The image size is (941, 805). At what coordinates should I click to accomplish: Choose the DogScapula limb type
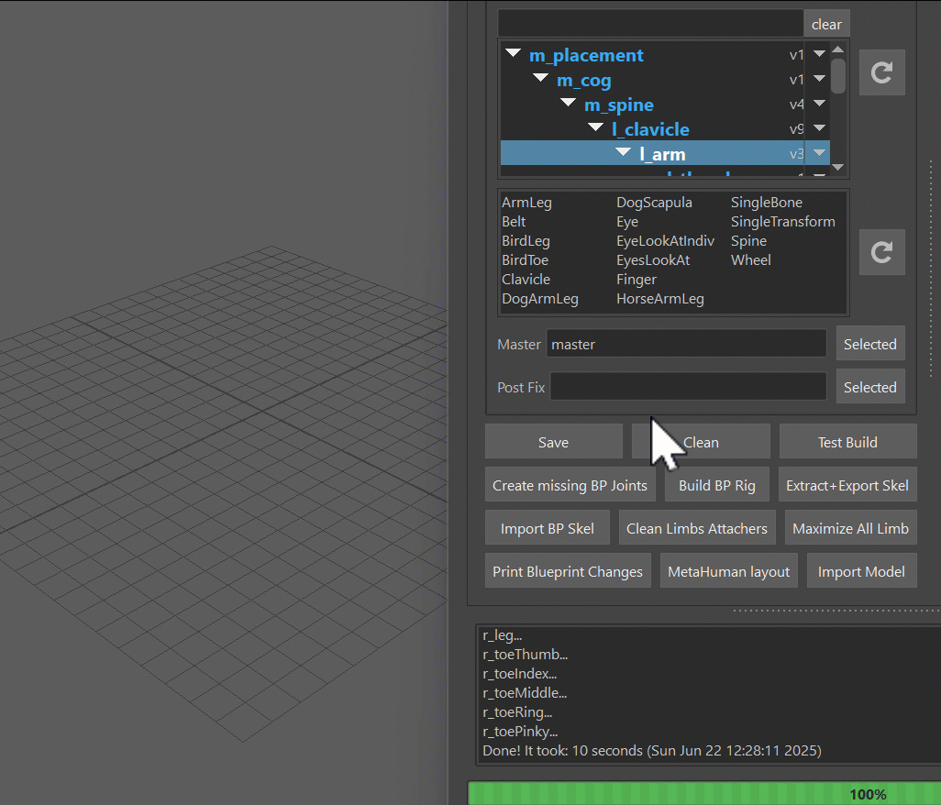tap(654, 203)
